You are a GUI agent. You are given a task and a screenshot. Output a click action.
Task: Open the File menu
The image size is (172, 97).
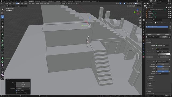click(4, 1)
